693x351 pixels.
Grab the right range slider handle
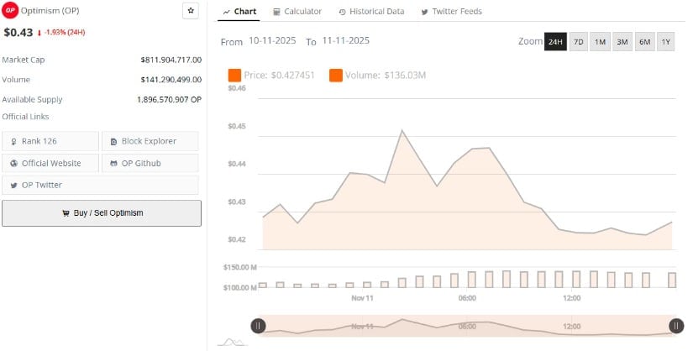tap(675, 326)
